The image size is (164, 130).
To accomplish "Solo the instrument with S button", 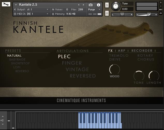I will (107, 5).
